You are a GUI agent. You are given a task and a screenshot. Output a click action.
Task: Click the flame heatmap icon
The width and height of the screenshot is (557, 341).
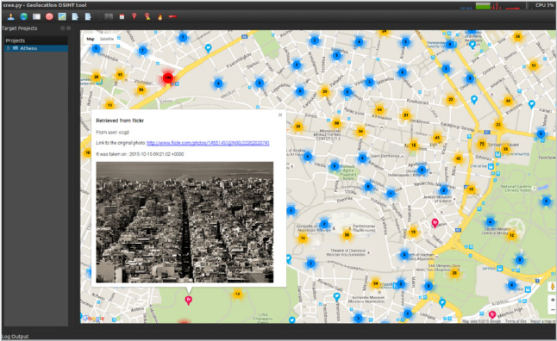pyautogui.click(x=160, y=16)
